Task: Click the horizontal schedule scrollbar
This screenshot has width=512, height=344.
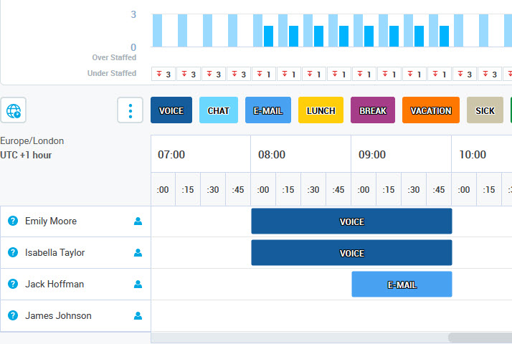Action: click(479, 338)
